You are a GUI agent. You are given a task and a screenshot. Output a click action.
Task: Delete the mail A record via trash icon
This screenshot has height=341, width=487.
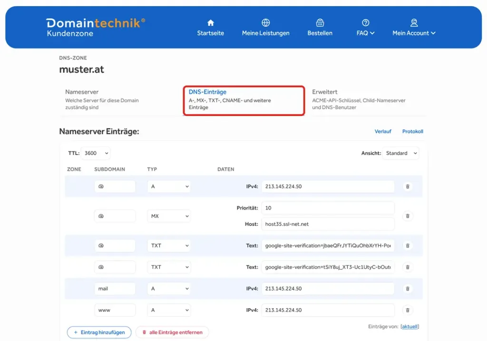pos(408,289)
